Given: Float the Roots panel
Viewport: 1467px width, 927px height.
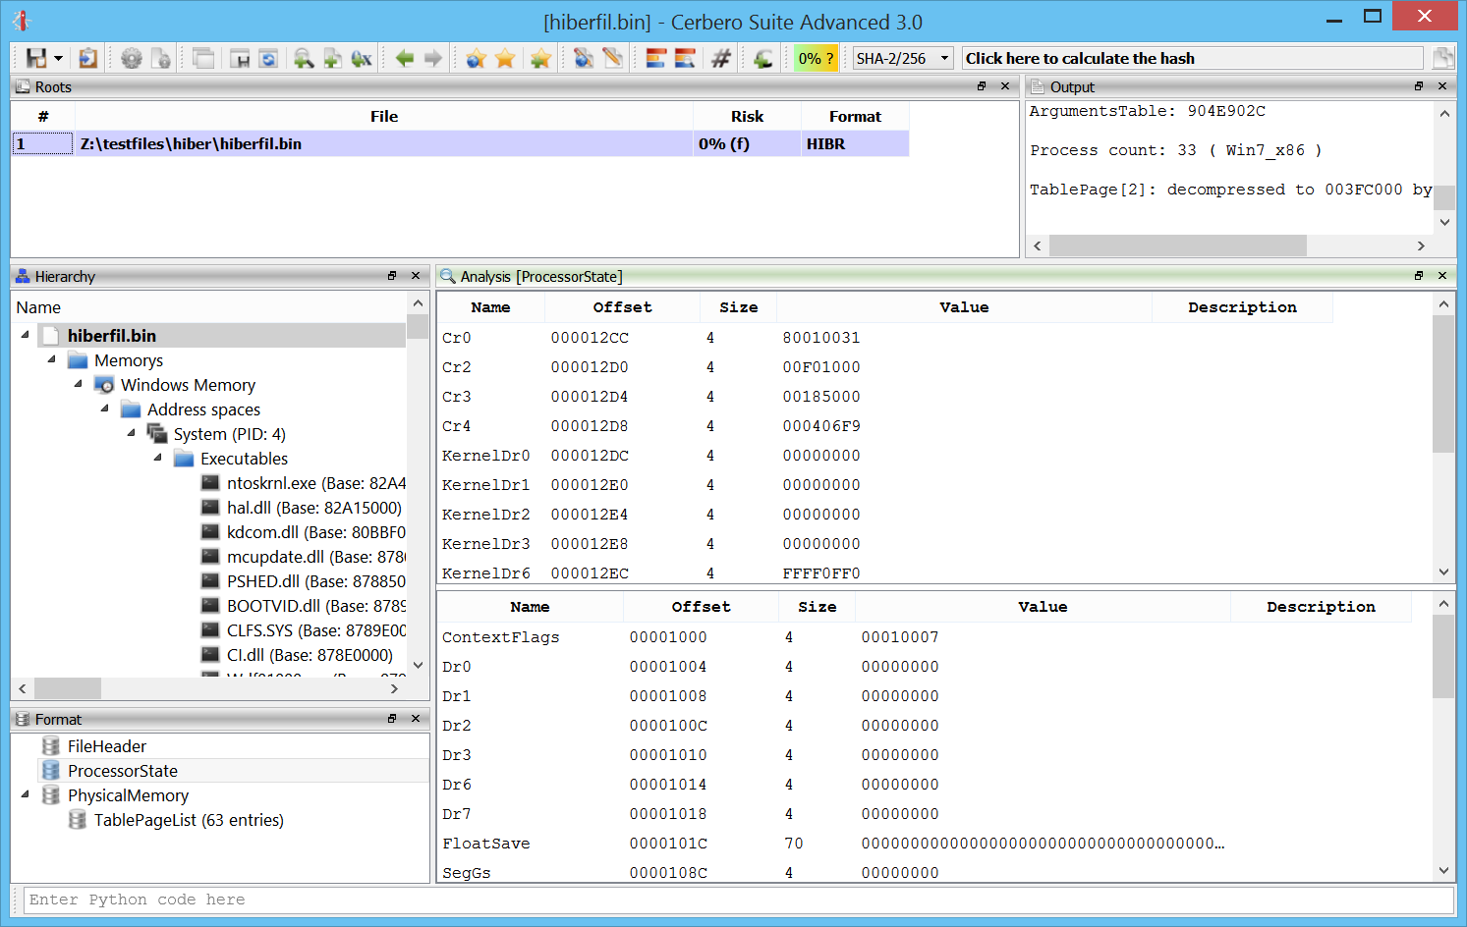Looking at the screenshot, I should pyautogui.click(x=982, y=86).
